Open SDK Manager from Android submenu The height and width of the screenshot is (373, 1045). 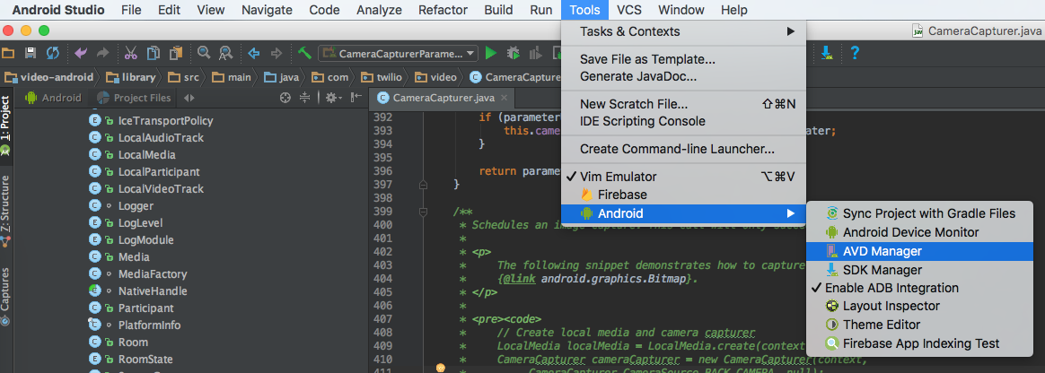[x=919, y=270]
